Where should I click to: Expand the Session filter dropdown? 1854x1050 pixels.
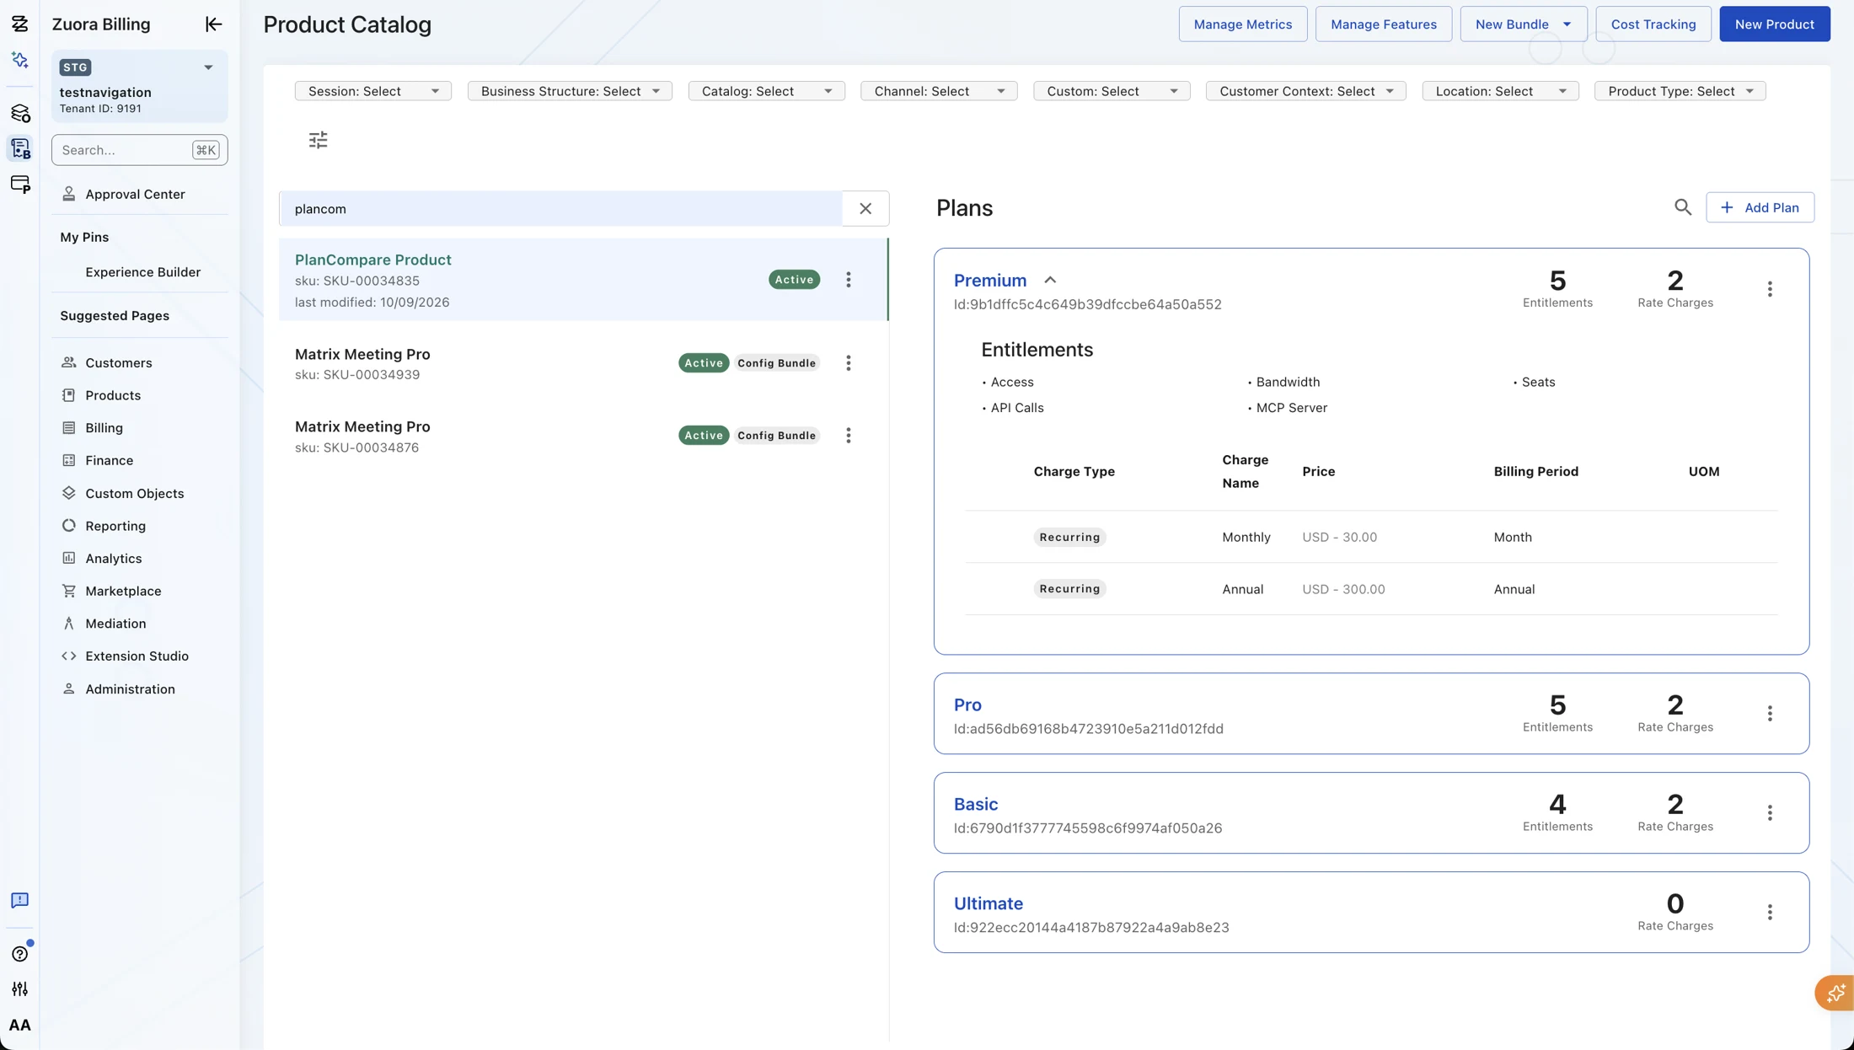[373, 91]
